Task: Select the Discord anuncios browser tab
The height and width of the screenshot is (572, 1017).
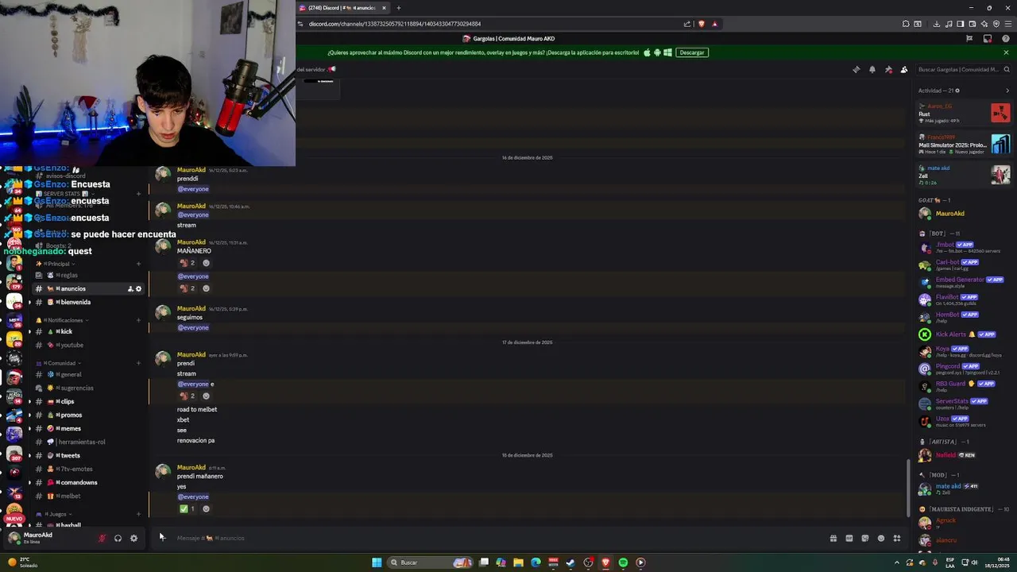Action: tap(343, 8)
